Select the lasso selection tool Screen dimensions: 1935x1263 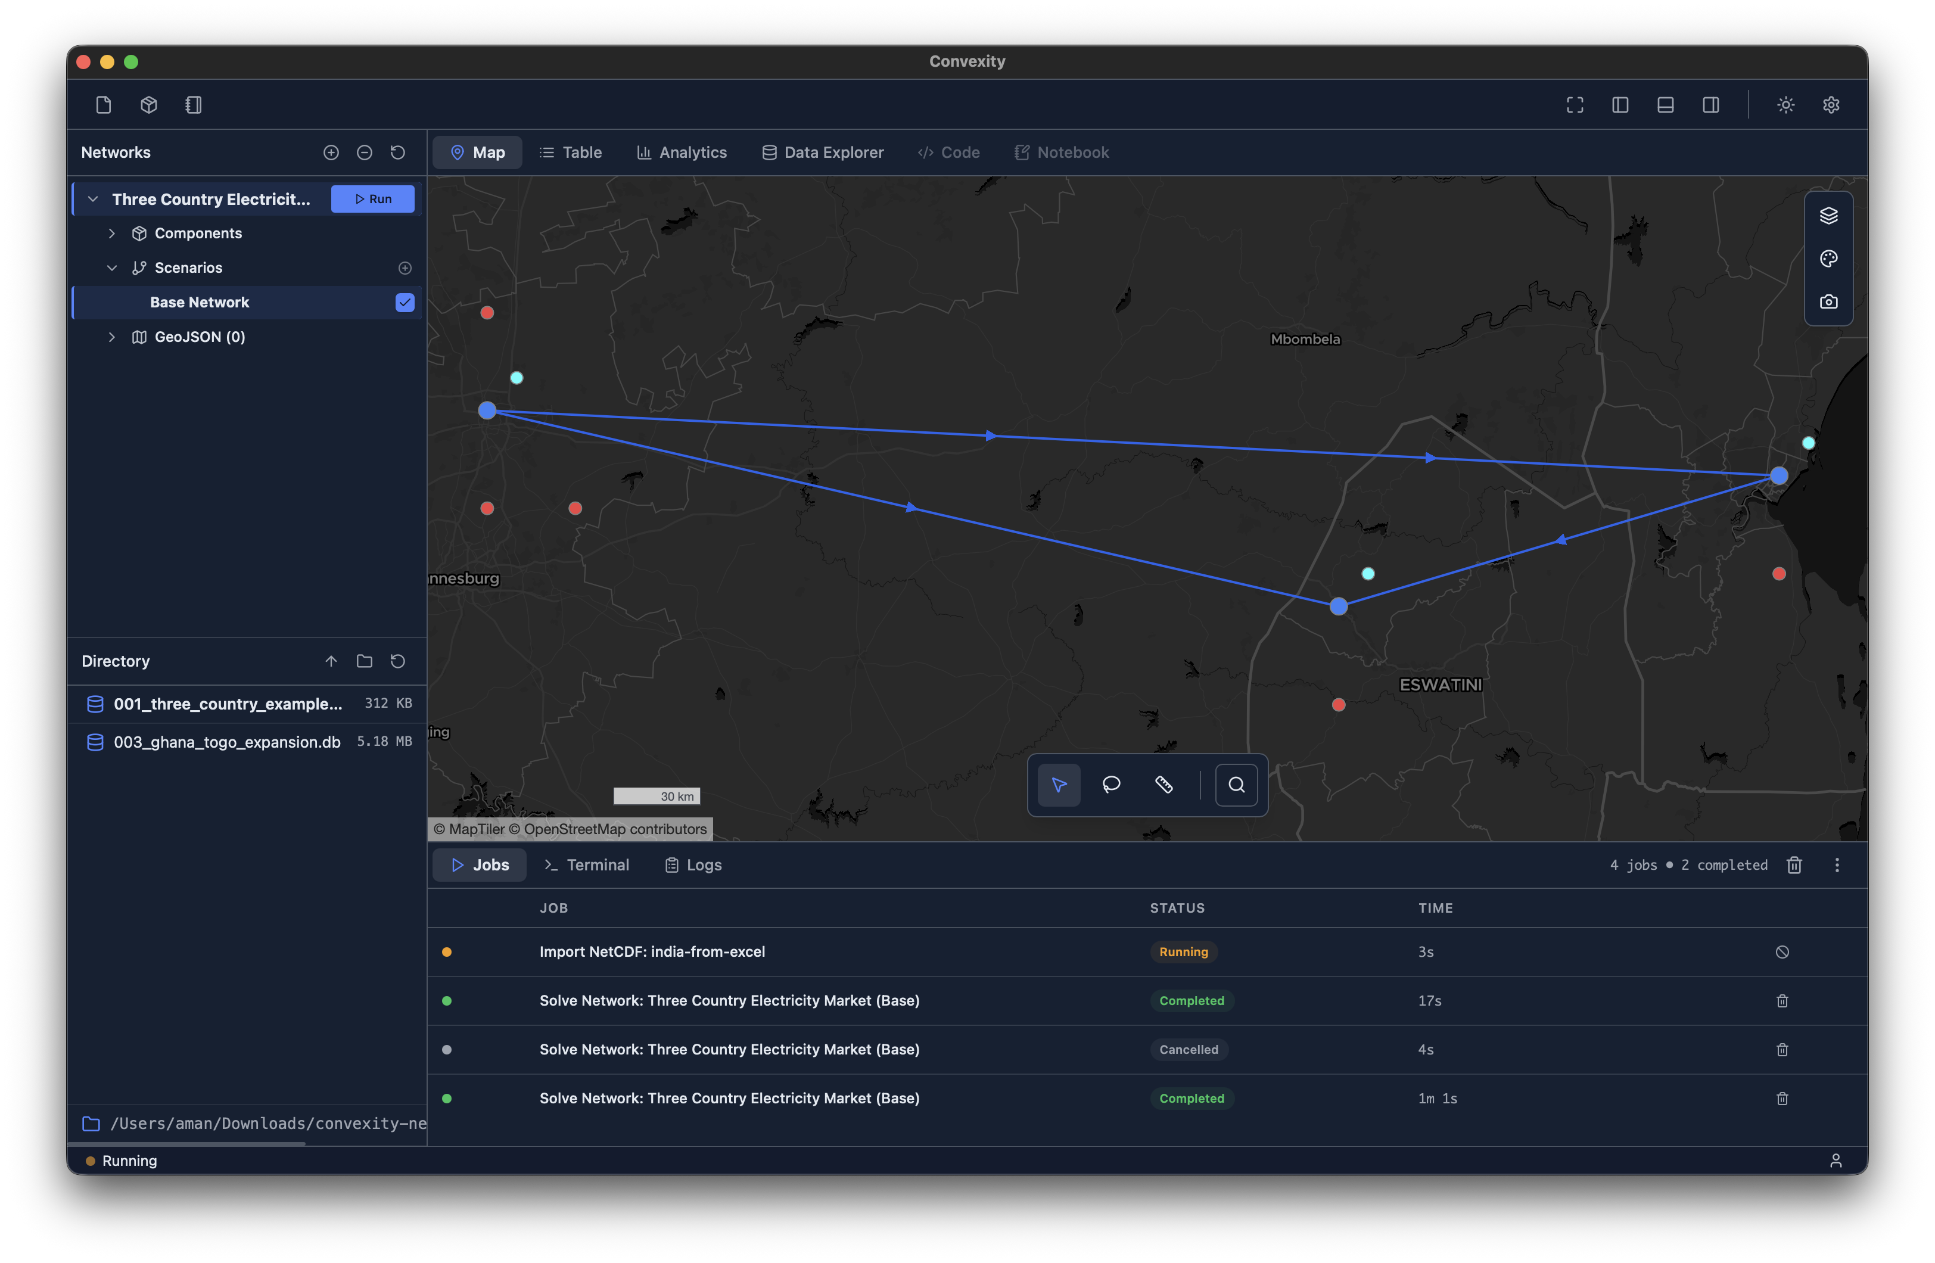[x=1110, y=784]
